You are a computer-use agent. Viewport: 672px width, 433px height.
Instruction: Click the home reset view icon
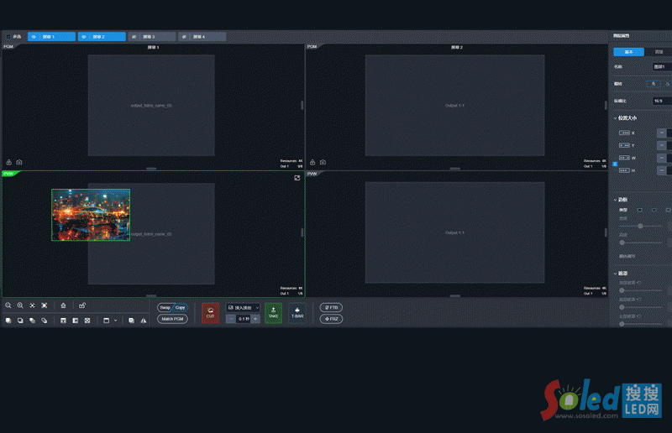coord(63,305)
